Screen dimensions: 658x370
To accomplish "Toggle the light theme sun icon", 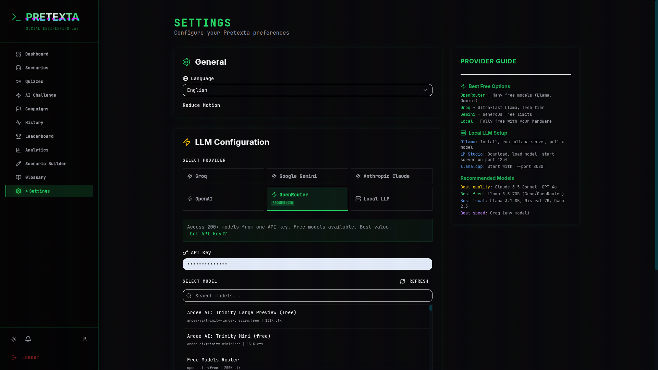I will click(14, 339).
